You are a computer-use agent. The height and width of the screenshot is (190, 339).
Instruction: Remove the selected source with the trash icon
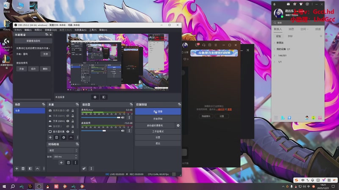click(56, 137)
